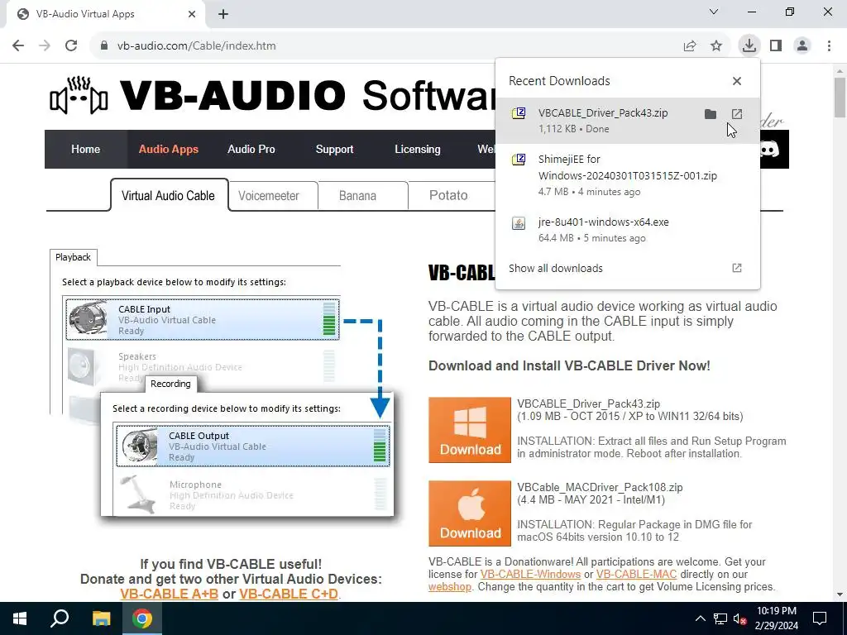Click the VB-CABLE-Windows license link

530,574
